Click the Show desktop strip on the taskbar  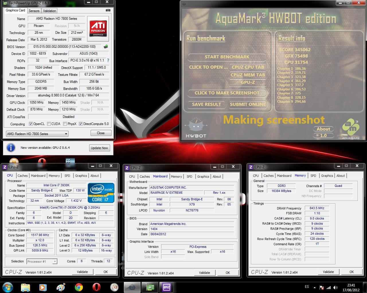(x=365, y=287)
